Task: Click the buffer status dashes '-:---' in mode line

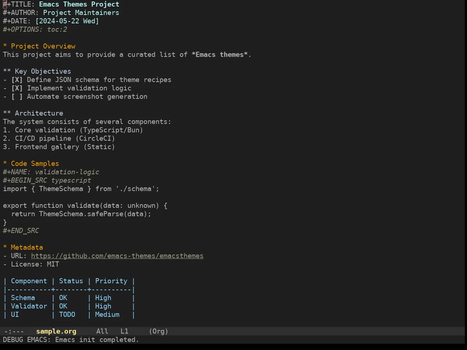Action: point(14,331)
